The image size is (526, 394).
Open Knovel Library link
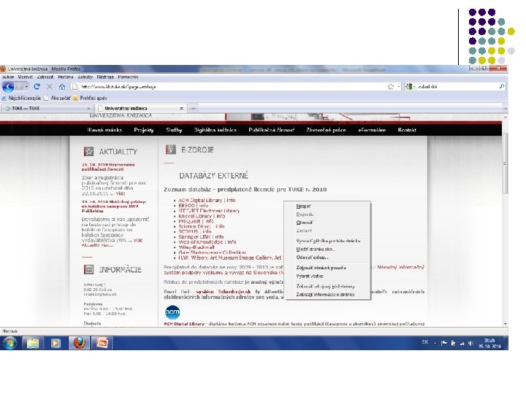[195, 216]
